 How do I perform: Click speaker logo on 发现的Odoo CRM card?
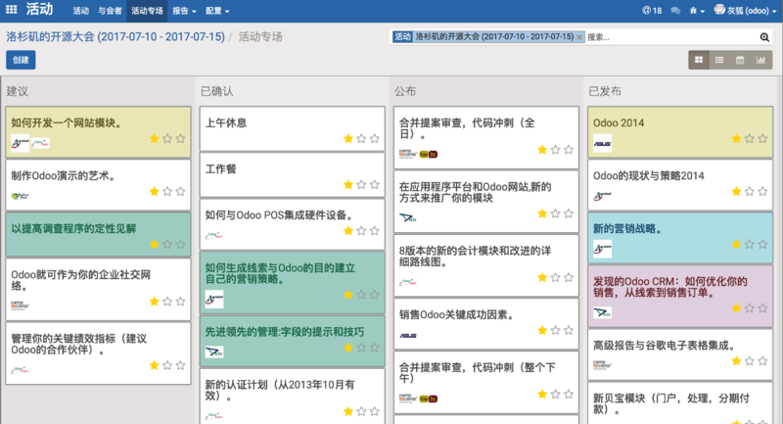click(x=602, y=312)
